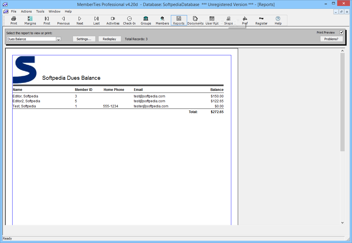Open the Members window
The width and height of the screenshot is (352, 243).
(162, 21)
